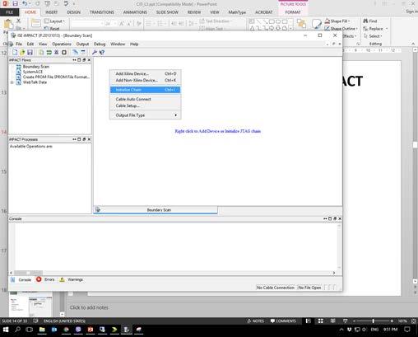Open the Replace dropdown arrow
The image size is (418, 337).
point(387,29)
